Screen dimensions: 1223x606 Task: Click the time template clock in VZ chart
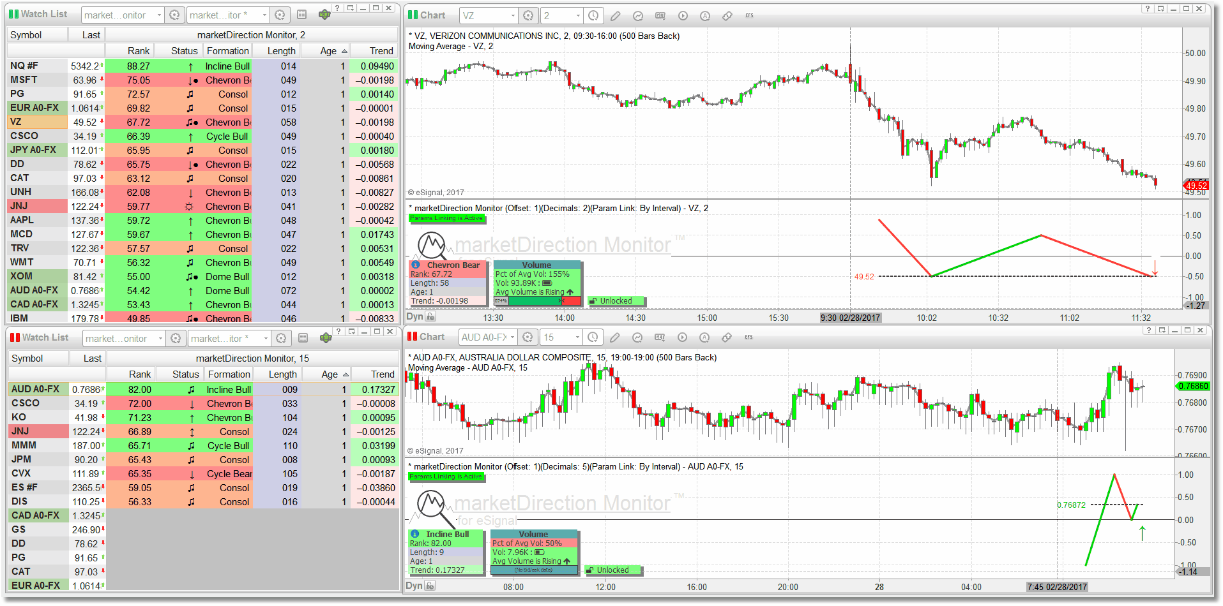[594, 15]
